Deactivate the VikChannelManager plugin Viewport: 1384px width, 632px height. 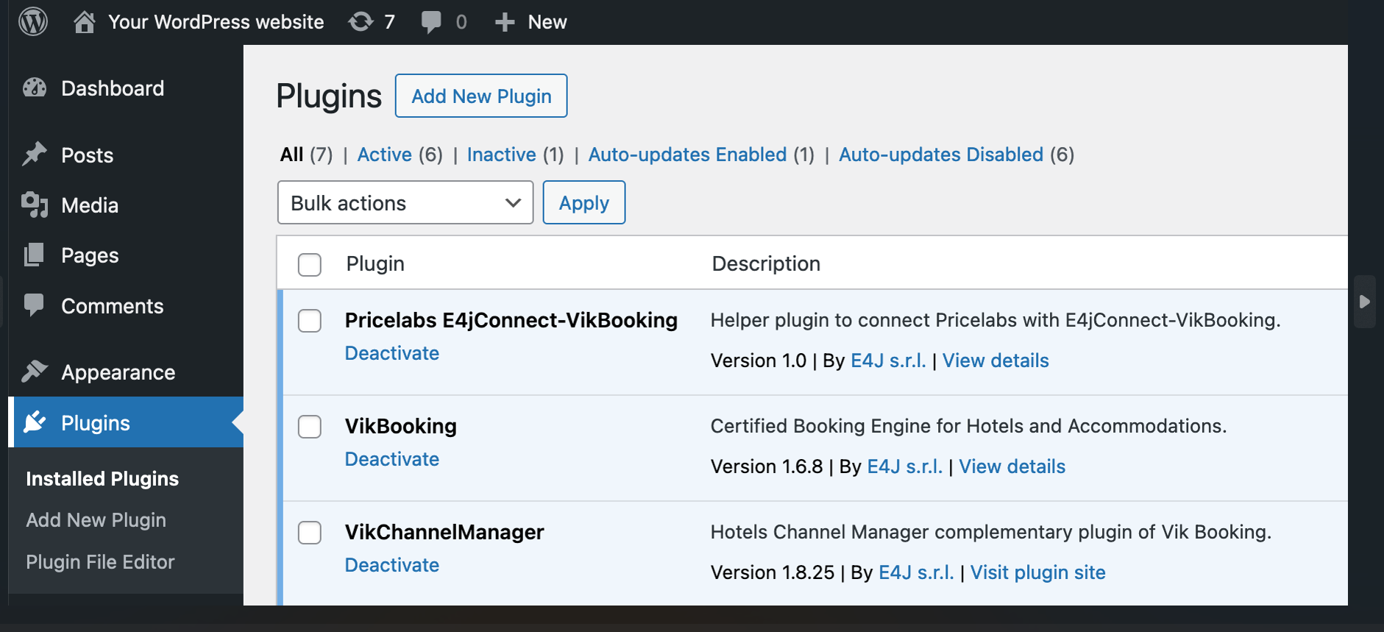392,565
